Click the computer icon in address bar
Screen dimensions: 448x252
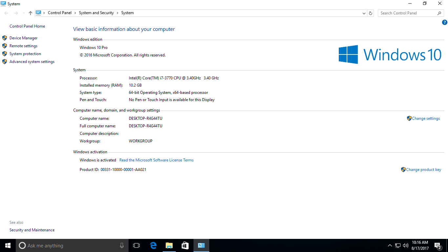(39, 13)
